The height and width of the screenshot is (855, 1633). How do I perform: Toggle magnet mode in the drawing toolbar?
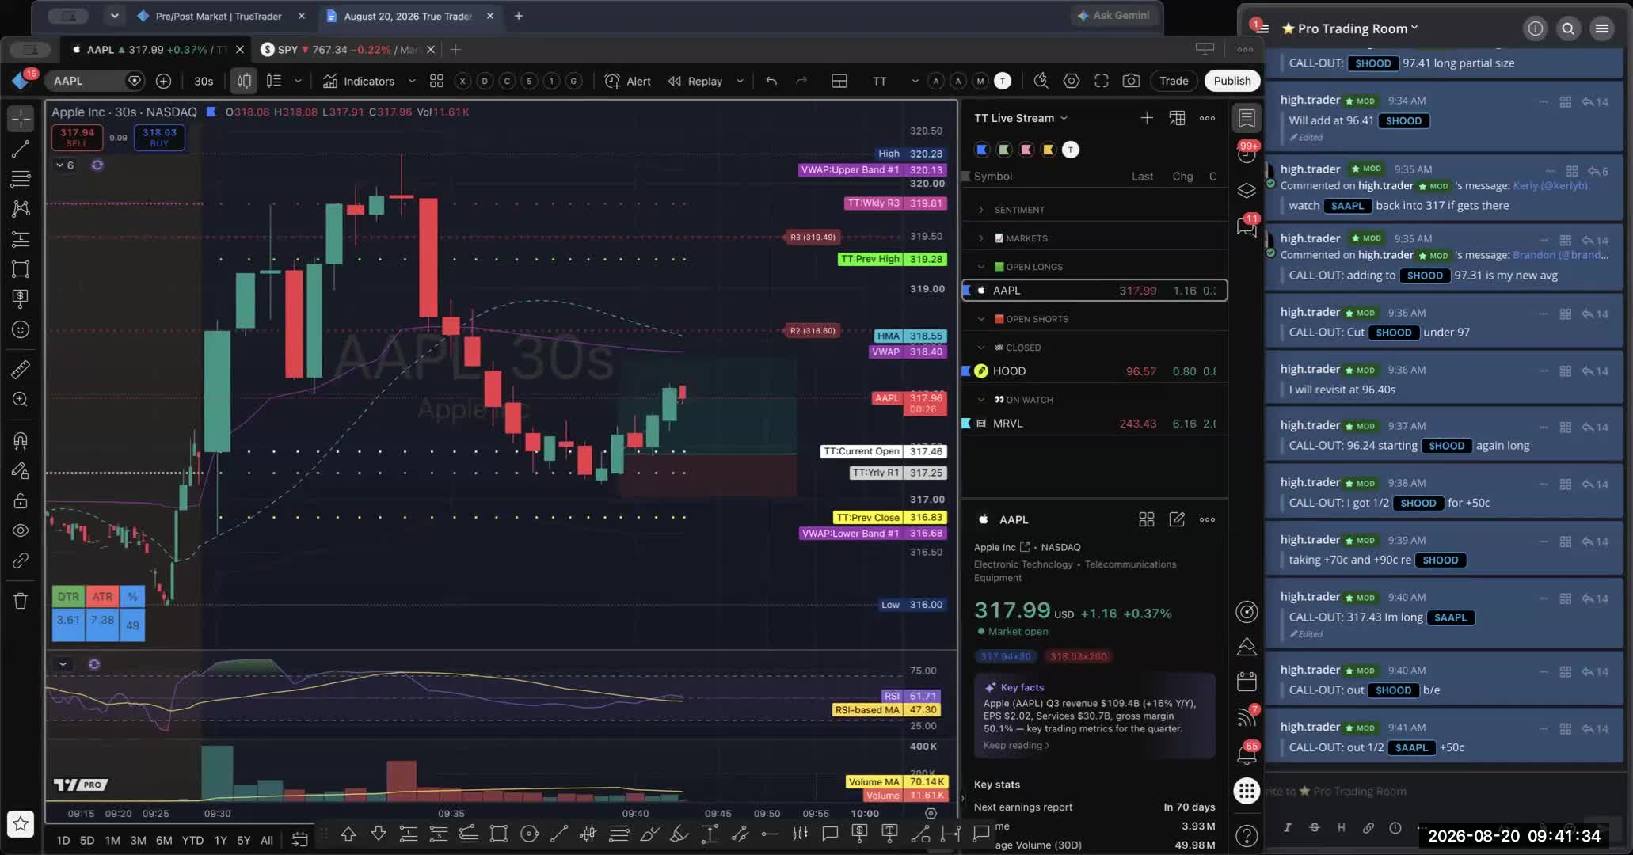coord(21,440)
